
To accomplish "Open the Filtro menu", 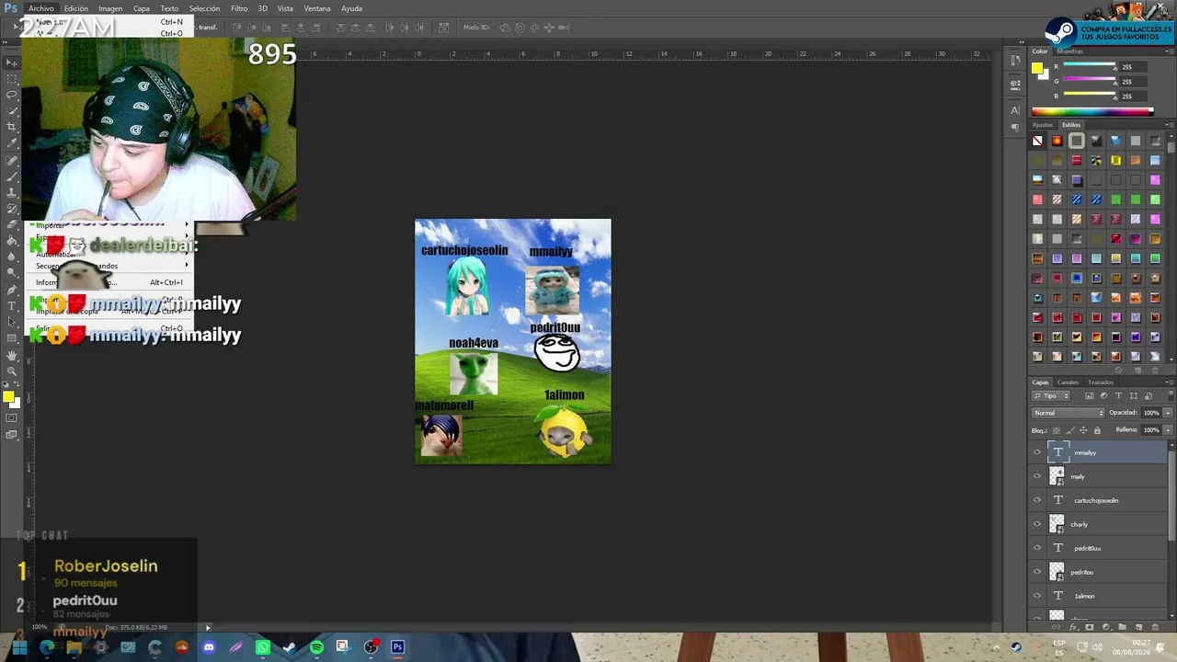I will tap(239, 8).
